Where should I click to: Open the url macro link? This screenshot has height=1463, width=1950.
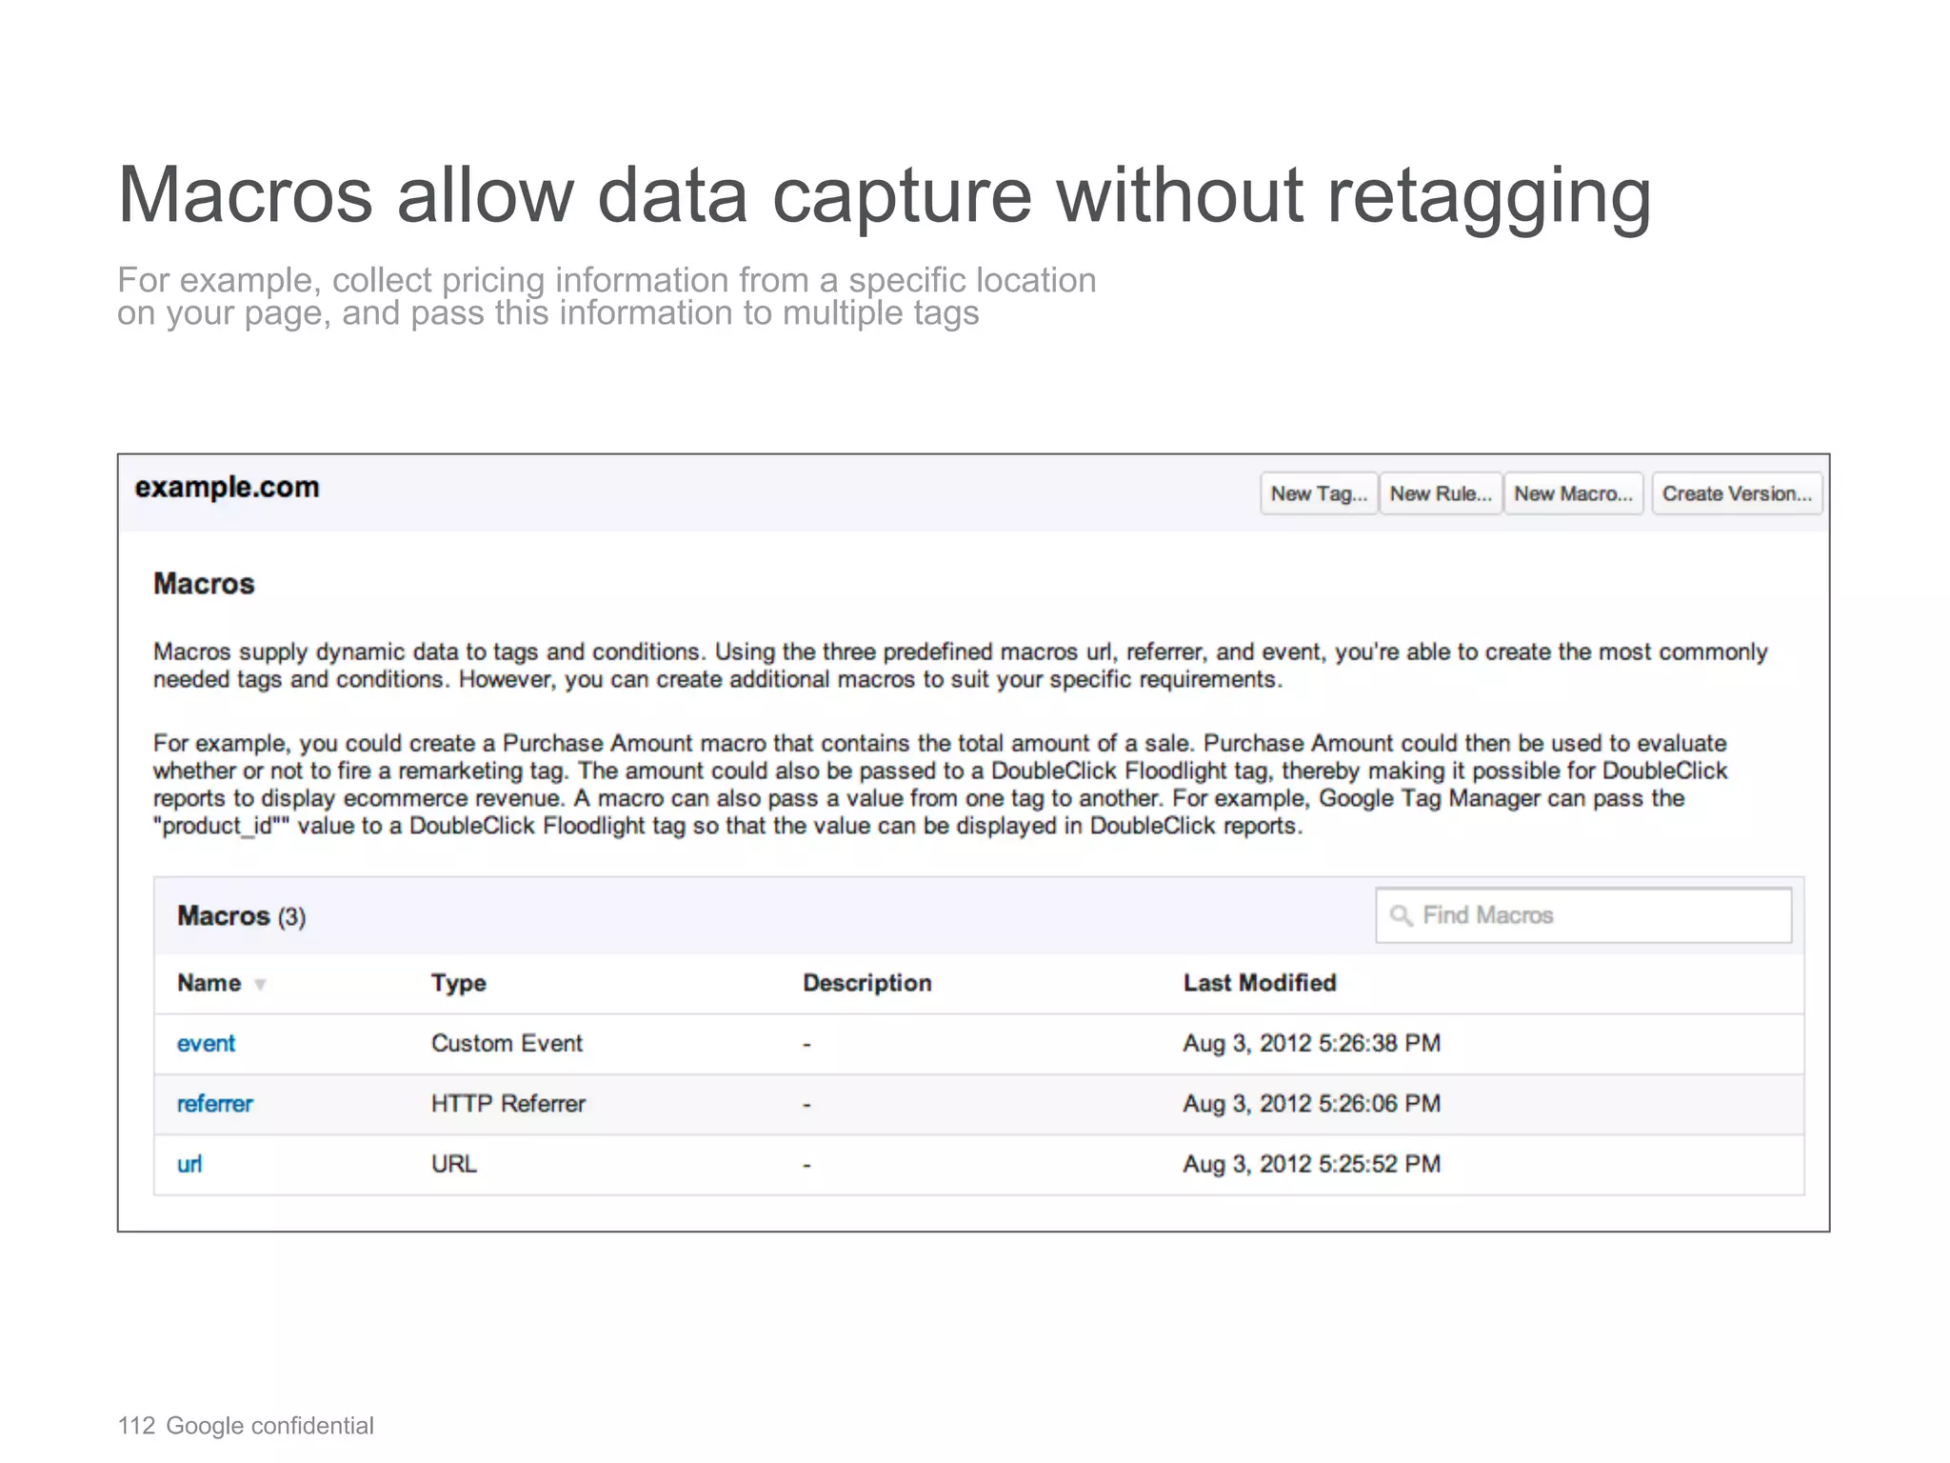tap(189, 1164)
